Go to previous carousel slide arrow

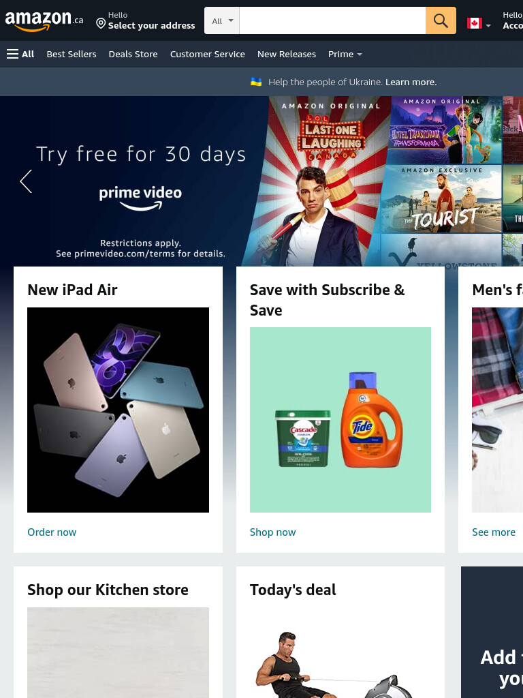[27, 181]
